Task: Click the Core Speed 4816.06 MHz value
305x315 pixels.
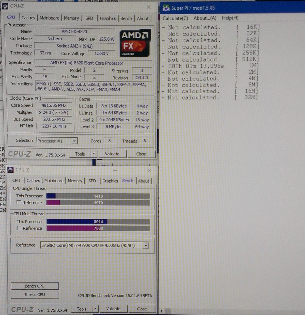Action: point(54,105)
